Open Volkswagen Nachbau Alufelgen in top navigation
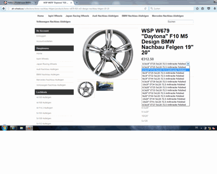 [x=53, y=22]
